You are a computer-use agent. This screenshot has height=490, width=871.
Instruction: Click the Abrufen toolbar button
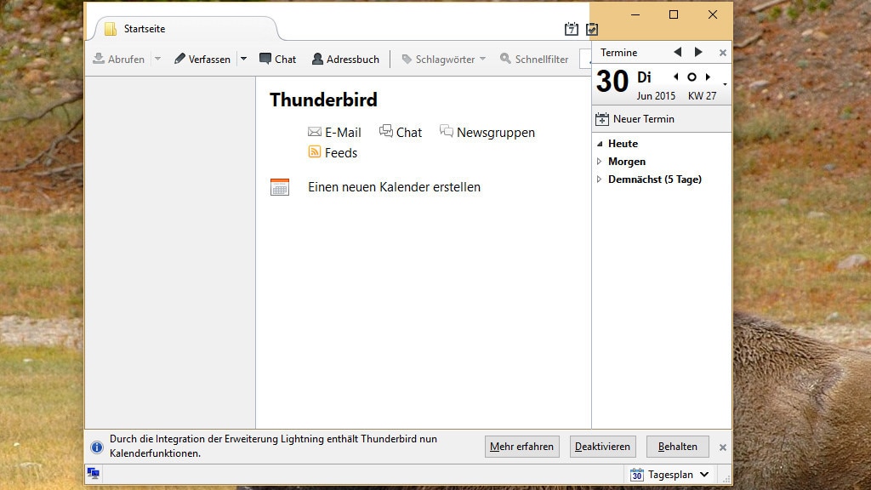tap(119, 59)
